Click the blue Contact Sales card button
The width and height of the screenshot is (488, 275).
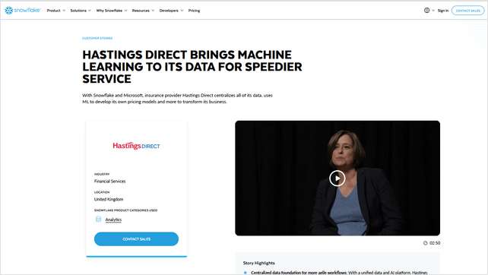pos(136,239)
